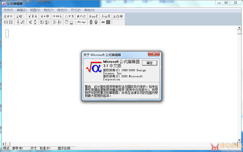Screen dimensions: 243x152
Task: Click the 尺寸: 标准(F) status bar entry
Action: pos(43,148)
